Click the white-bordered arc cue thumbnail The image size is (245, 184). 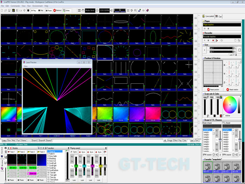pyautogui.click(x=105, y=53)
